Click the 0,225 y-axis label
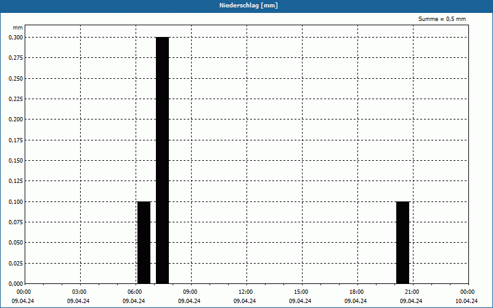The width and height of the screenshot is (493, 308). point(16,99)
